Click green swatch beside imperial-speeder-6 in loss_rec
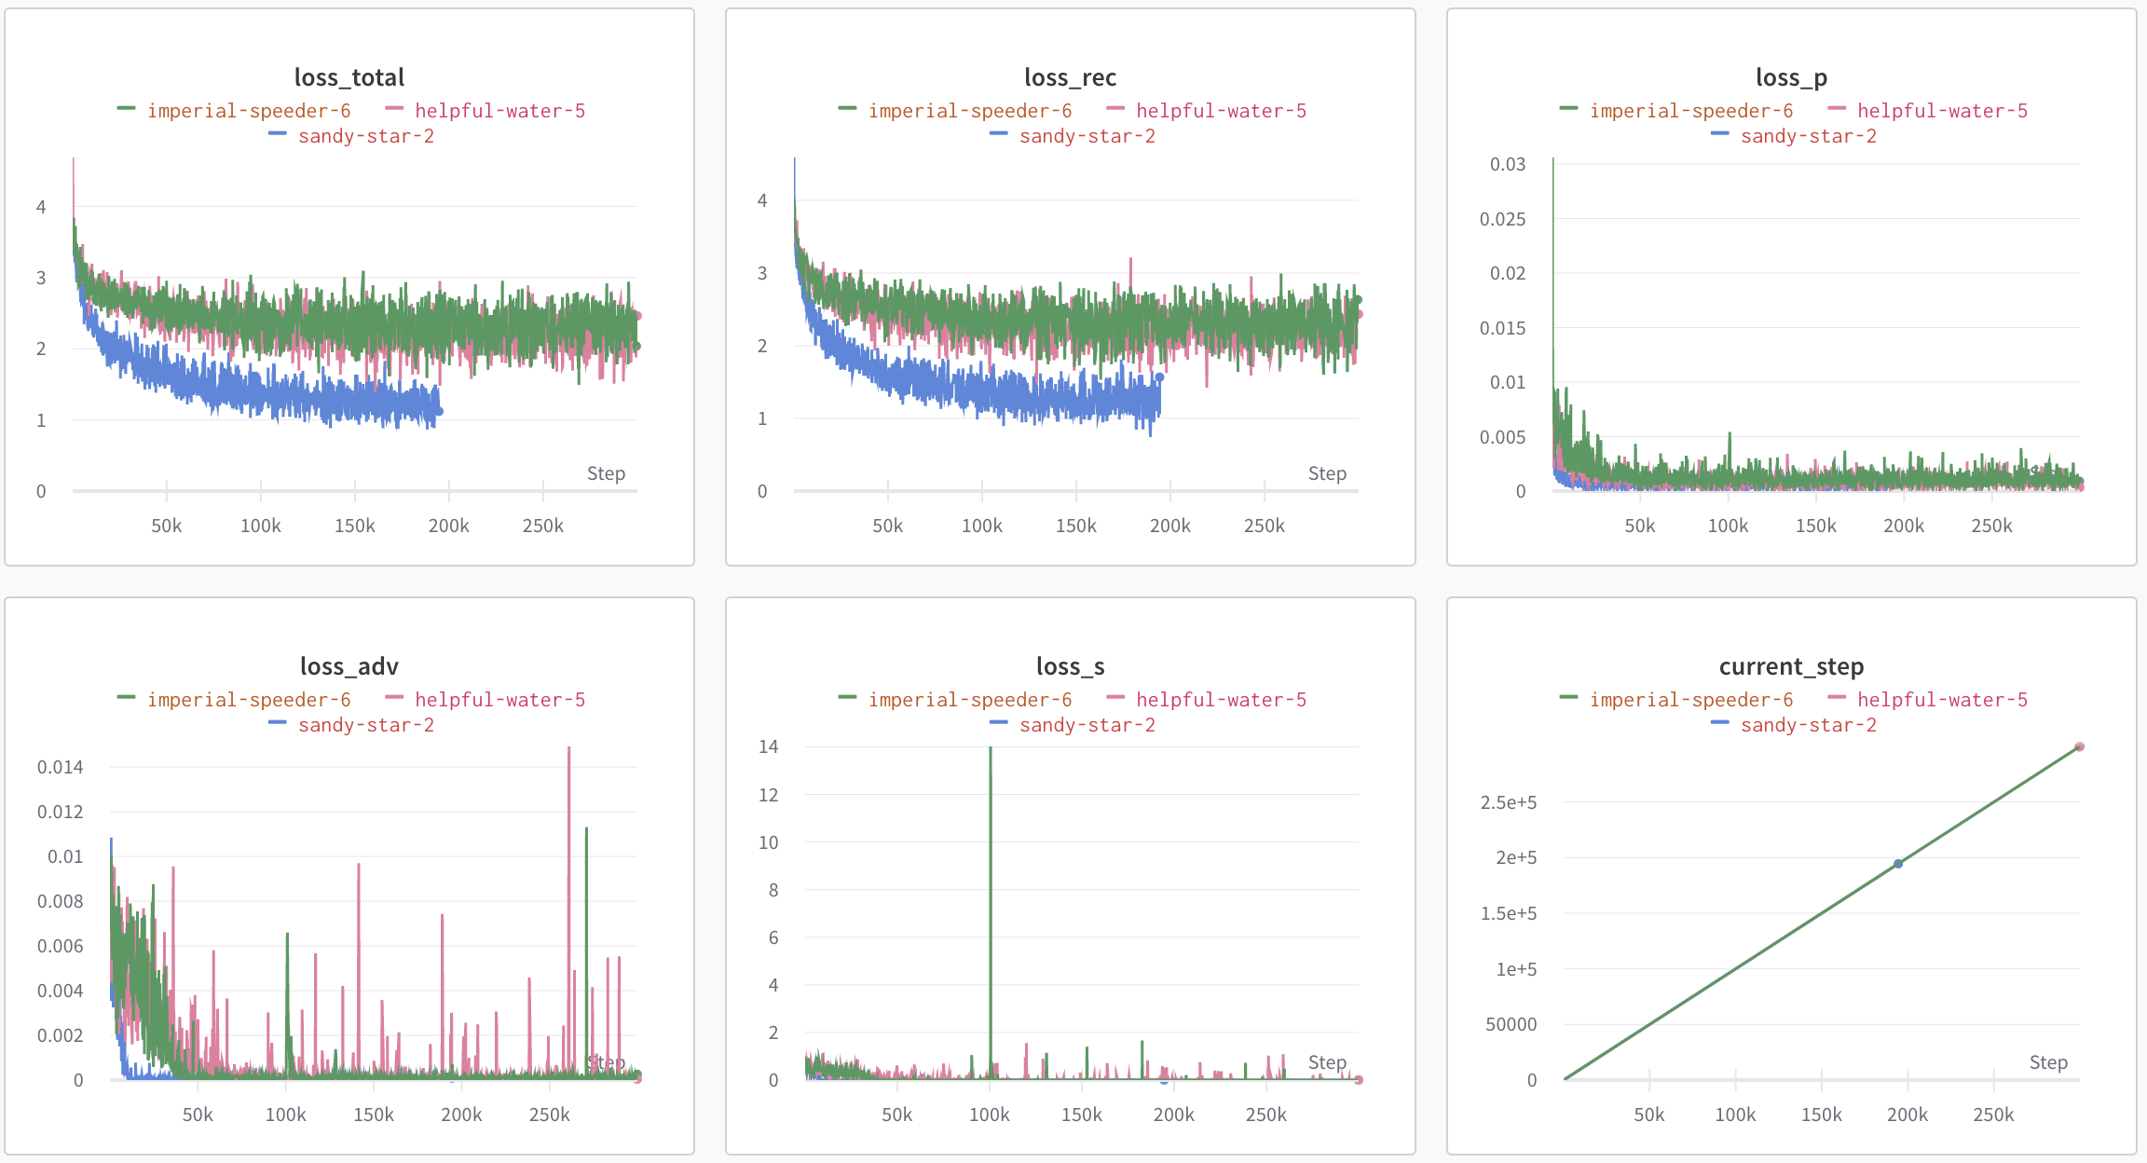This screenshot has width=2147, height=1163. point(847,109)
